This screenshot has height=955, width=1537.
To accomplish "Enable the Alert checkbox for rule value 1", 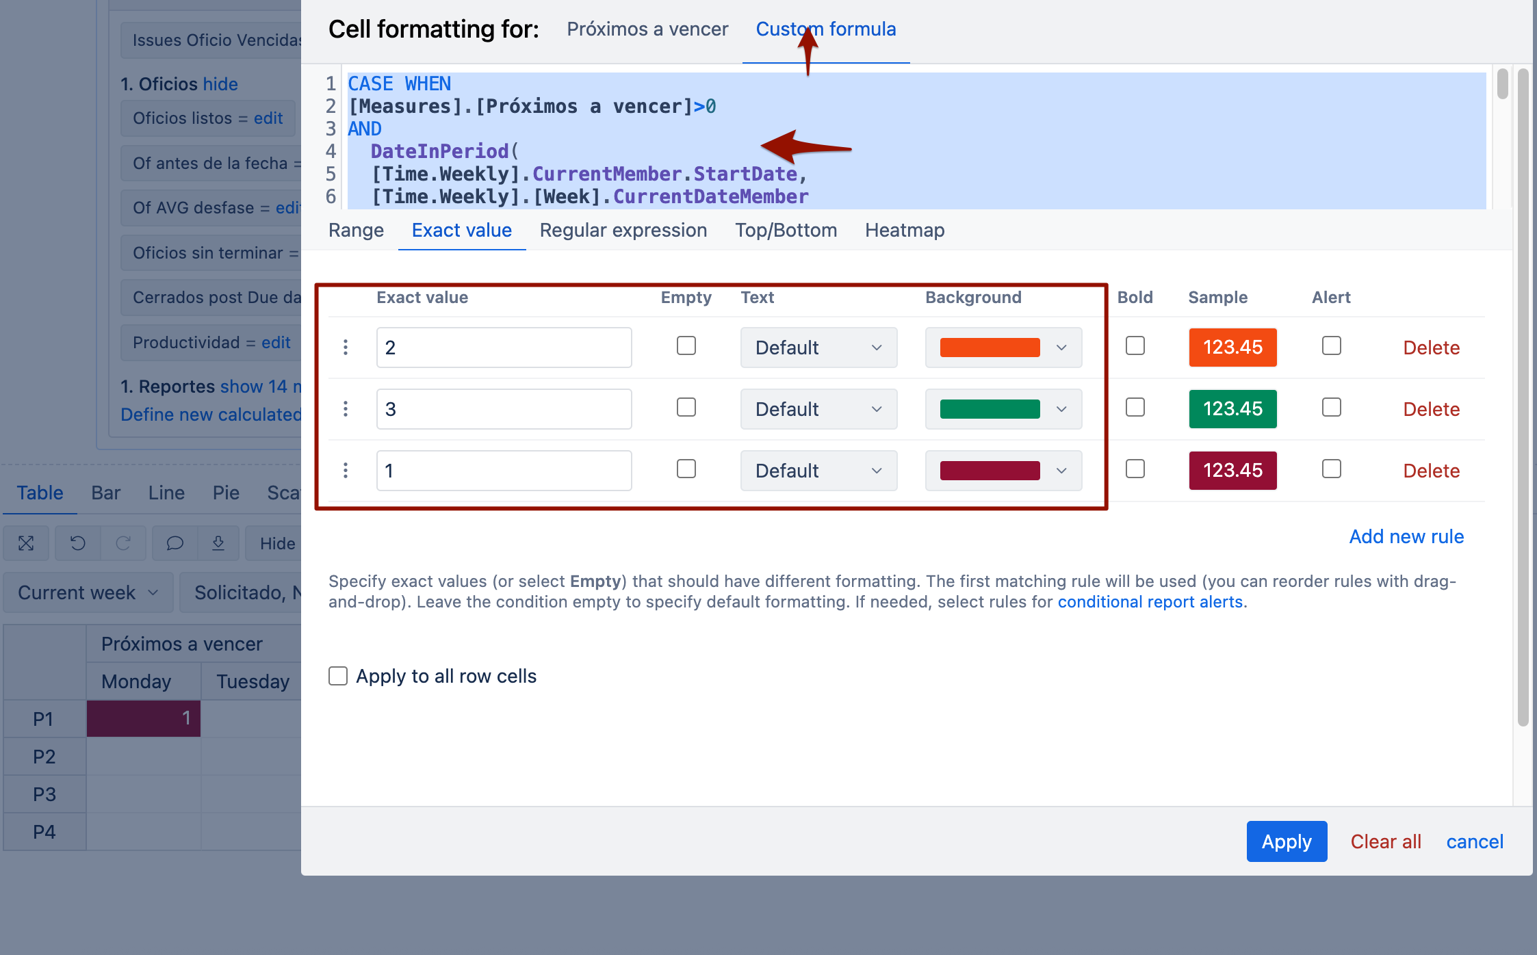I will point(1332,469).
